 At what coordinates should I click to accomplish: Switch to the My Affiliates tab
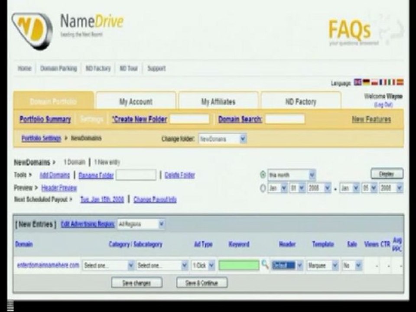(218, 101)
